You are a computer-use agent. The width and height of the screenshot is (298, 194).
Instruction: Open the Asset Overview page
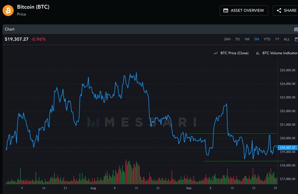tap(244, 10)
